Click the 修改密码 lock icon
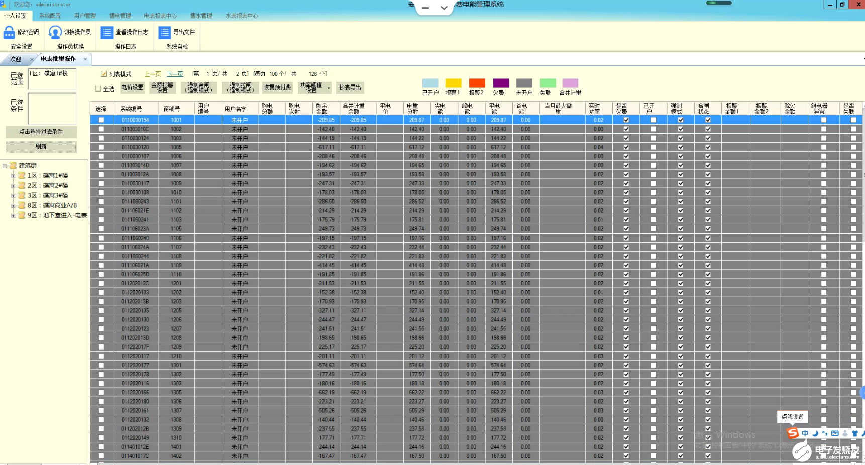 pyautogui.click(x=9, y=32)
